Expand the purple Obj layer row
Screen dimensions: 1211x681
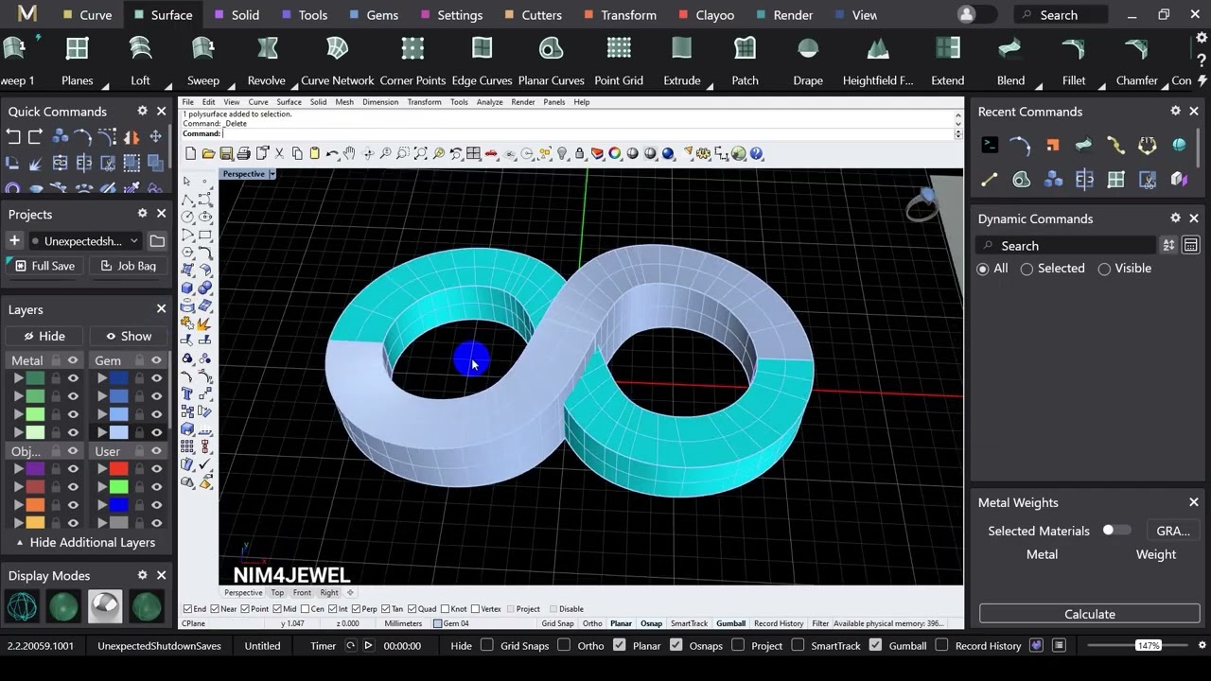tap(18, 469)
